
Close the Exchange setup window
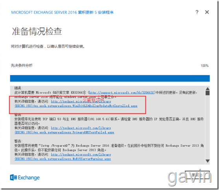click(x=207, y=12)
